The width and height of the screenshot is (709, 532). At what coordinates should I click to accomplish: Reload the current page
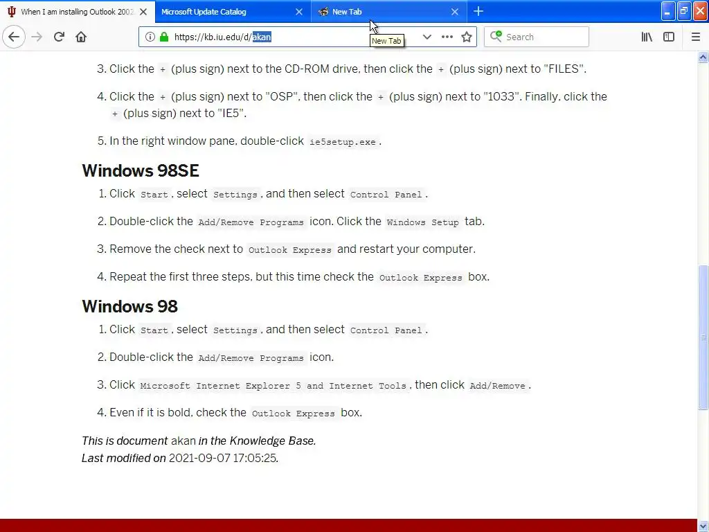click(59, 37)
